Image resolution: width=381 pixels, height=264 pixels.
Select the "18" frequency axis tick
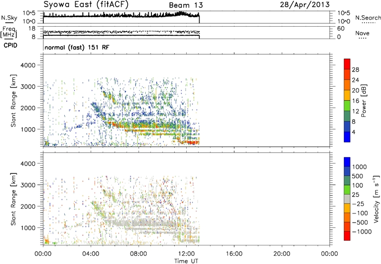coord(32,29)
